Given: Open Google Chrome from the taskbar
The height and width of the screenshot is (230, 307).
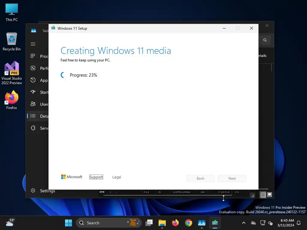Looking at the screenshot, I should pos(188,223).
